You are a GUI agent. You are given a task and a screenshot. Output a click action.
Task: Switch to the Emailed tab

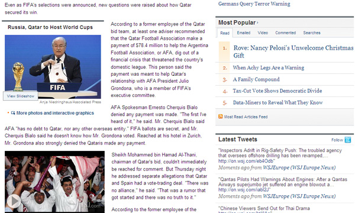point(244,33)
